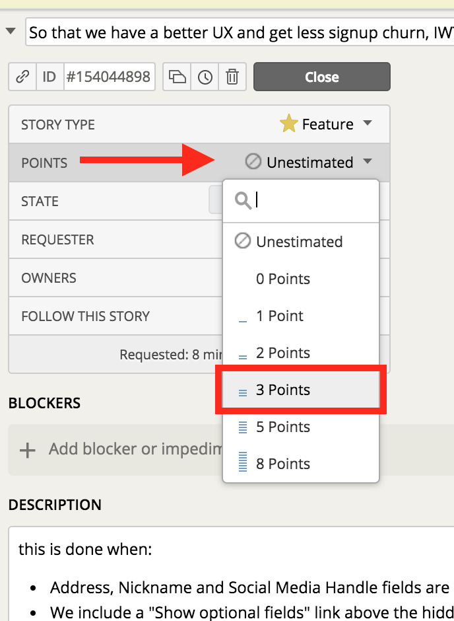Choose 5 Points estimate
Image resolution: width=454 pixels, height=621 pixels.
point(301,427)
